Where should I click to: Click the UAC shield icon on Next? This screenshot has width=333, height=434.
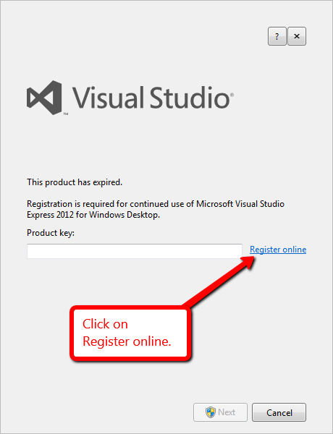click(x=211, y=412)
